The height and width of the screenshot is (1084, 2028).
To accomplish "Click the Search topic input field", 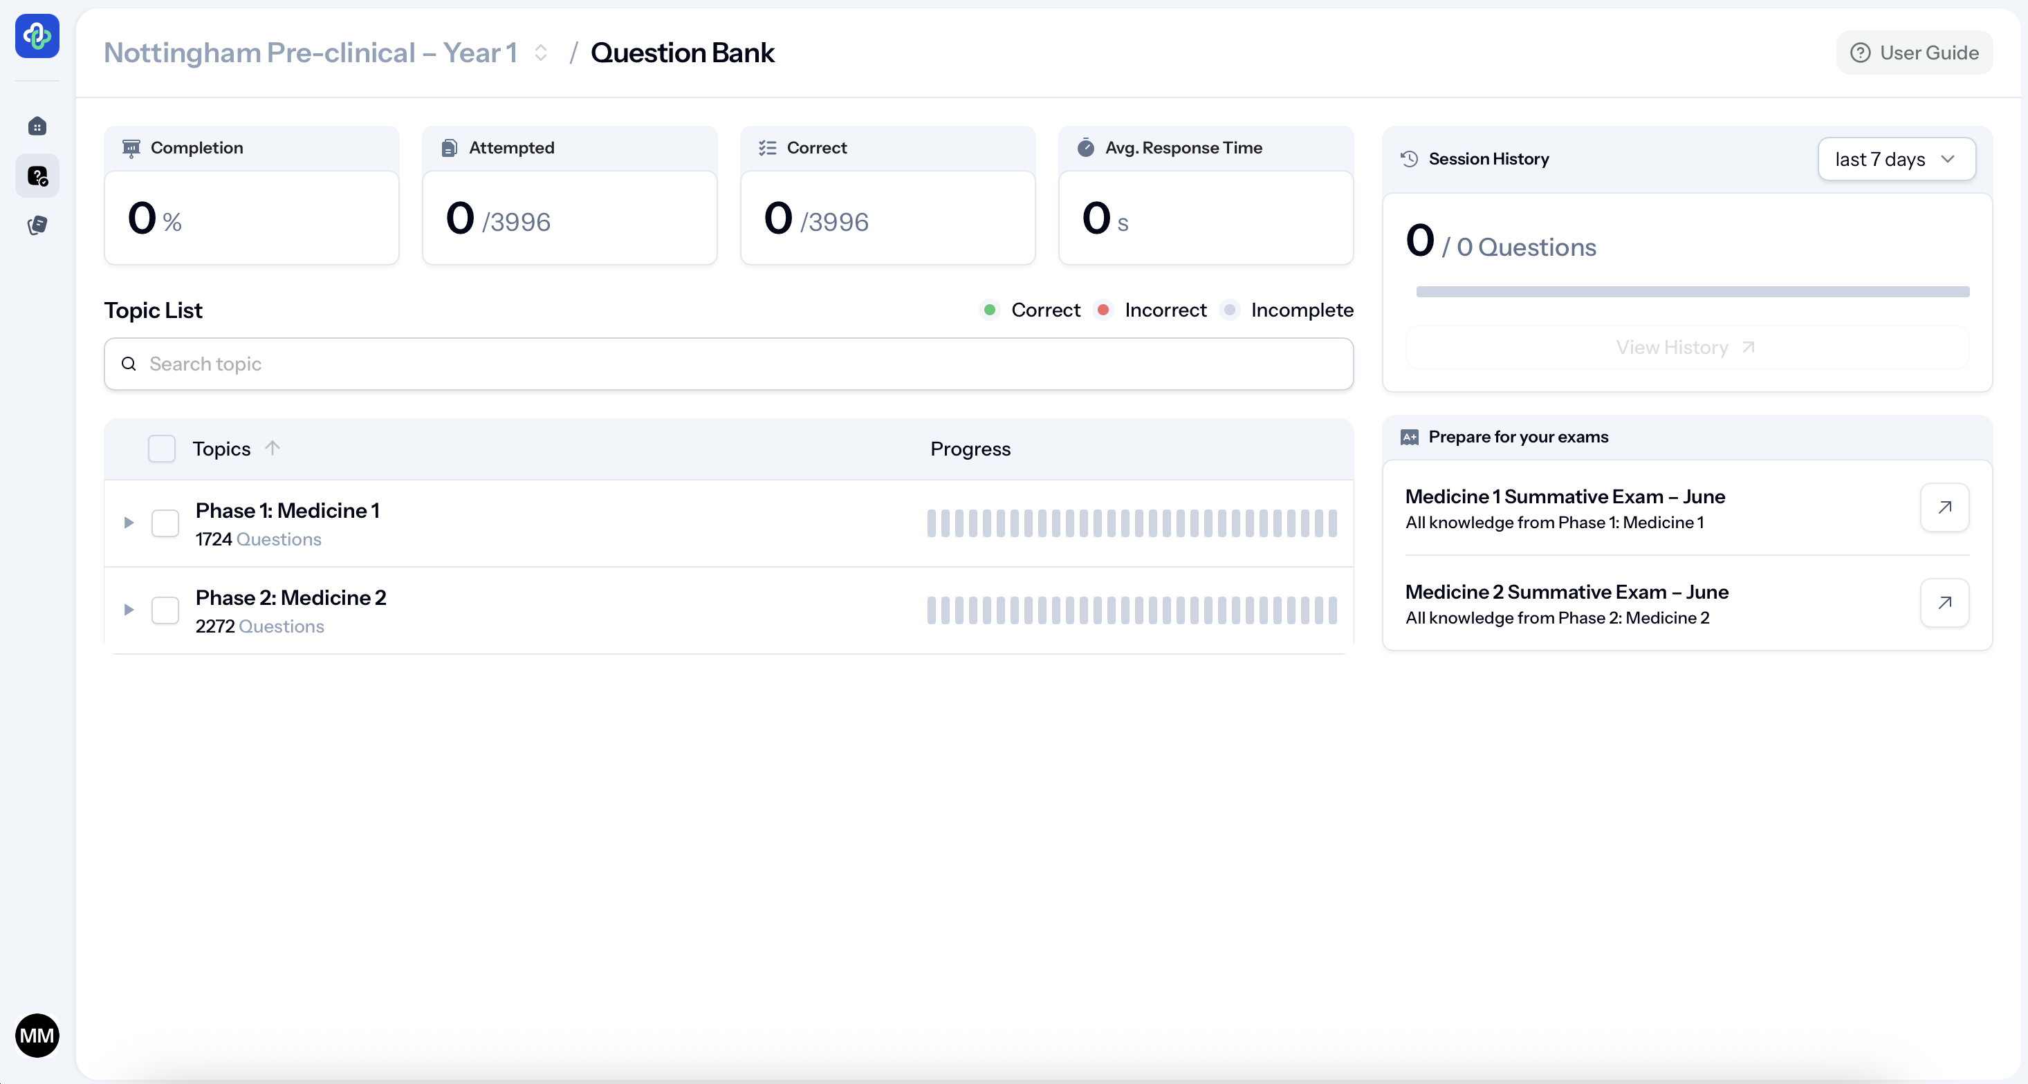I will point(728,364).
